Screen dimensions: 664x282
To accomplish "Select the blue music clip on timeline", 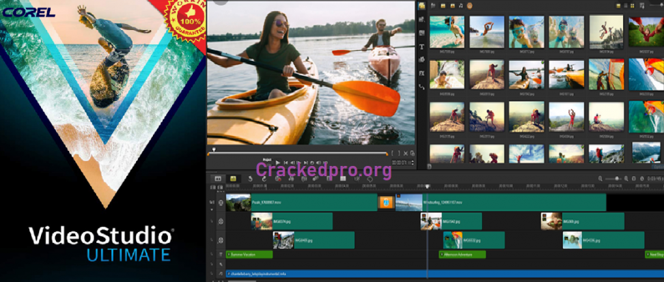I will click(445, 274).
